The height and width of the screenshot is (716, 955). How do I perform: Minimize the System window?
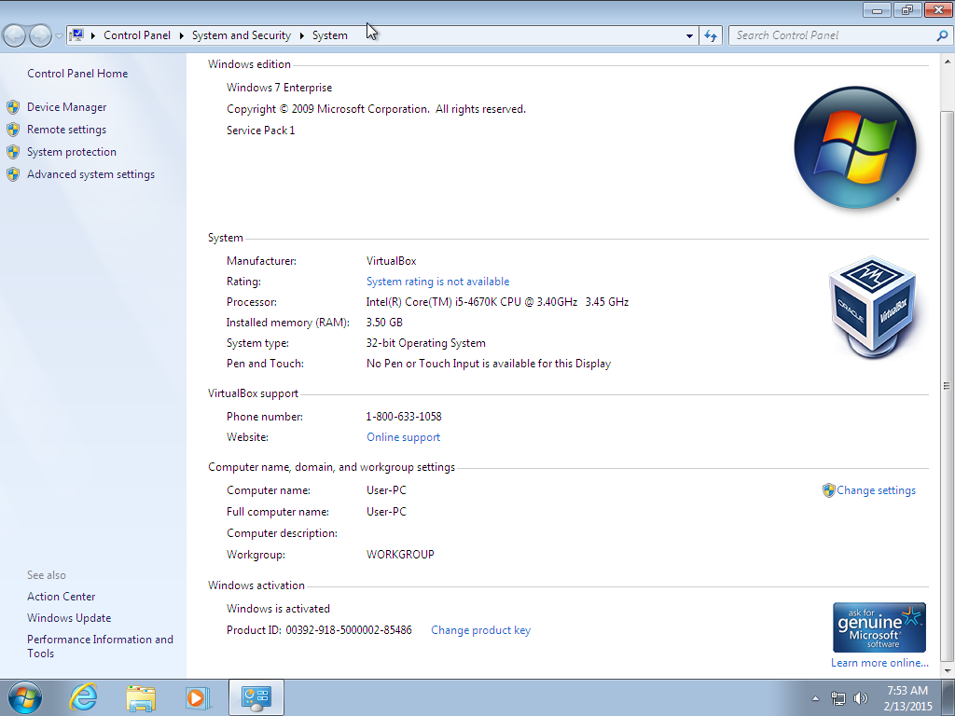point(877,9)
